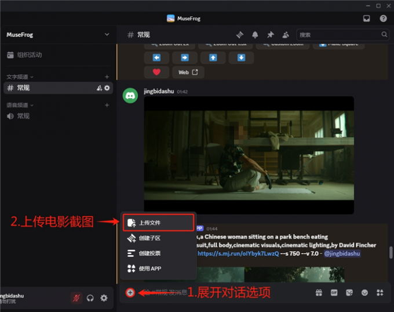
Task: Open the inbox icon in title bar
Action: click(366, 19)
